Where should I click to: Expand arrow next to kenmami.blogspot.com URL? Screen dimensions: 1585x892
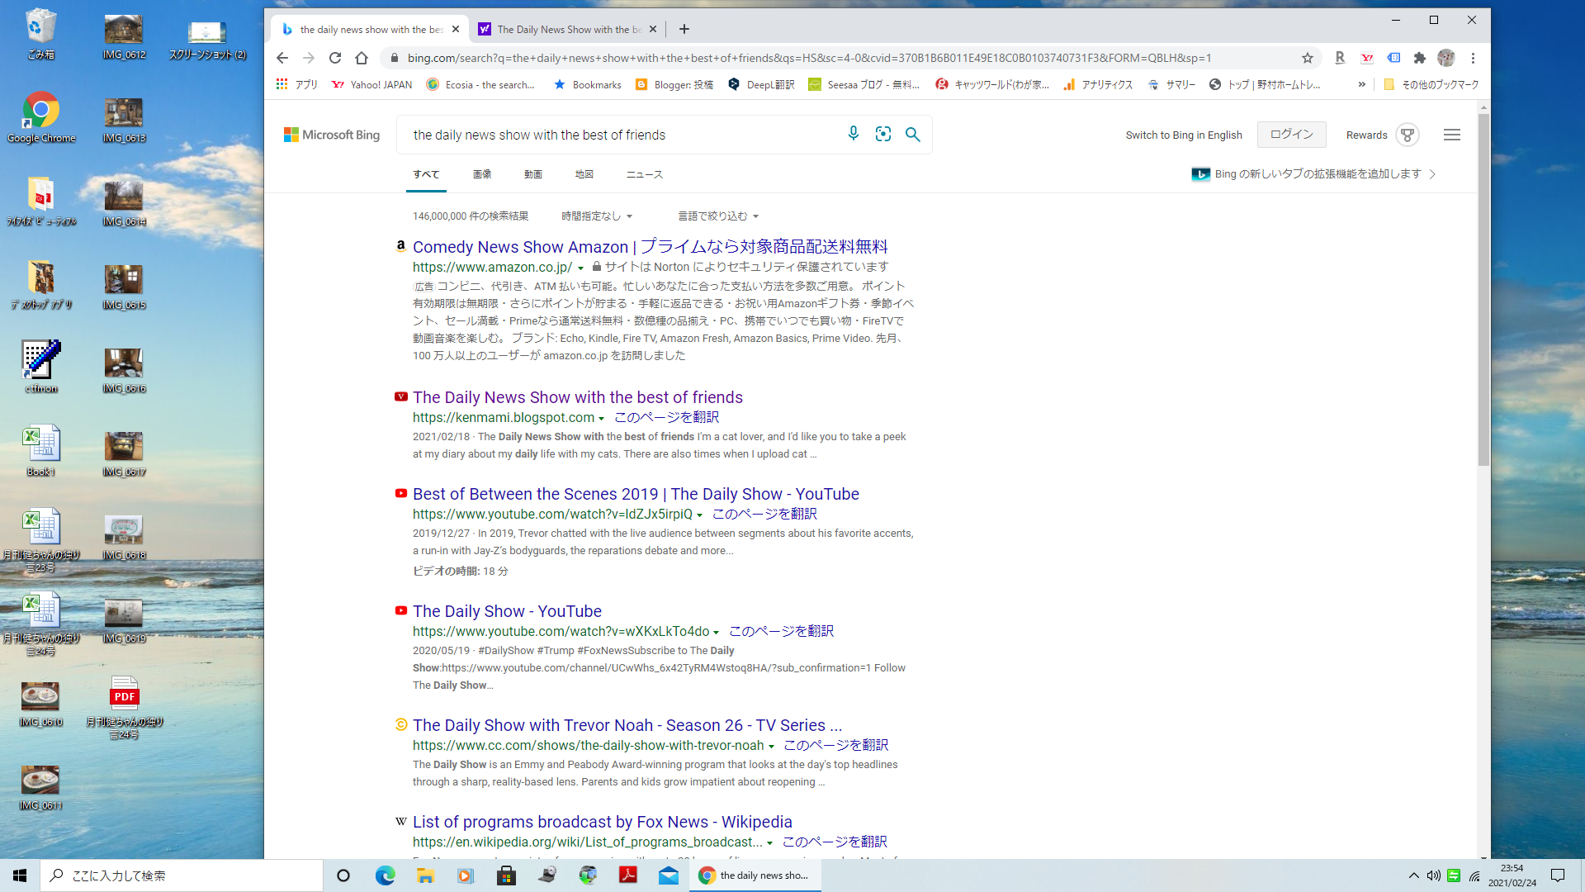(x=602, y=419)
